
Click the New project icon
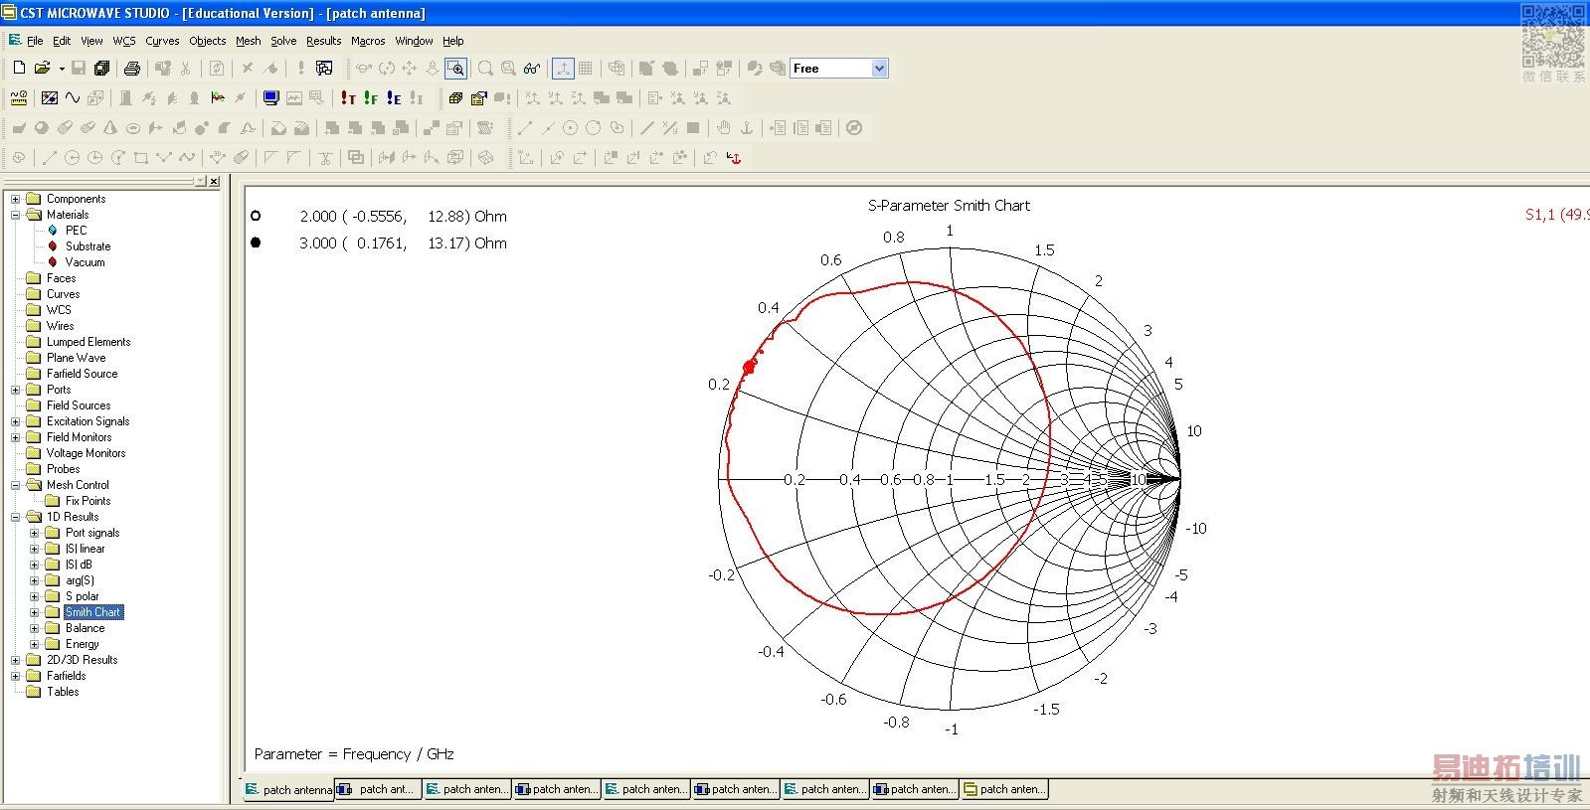pos(19,68)
